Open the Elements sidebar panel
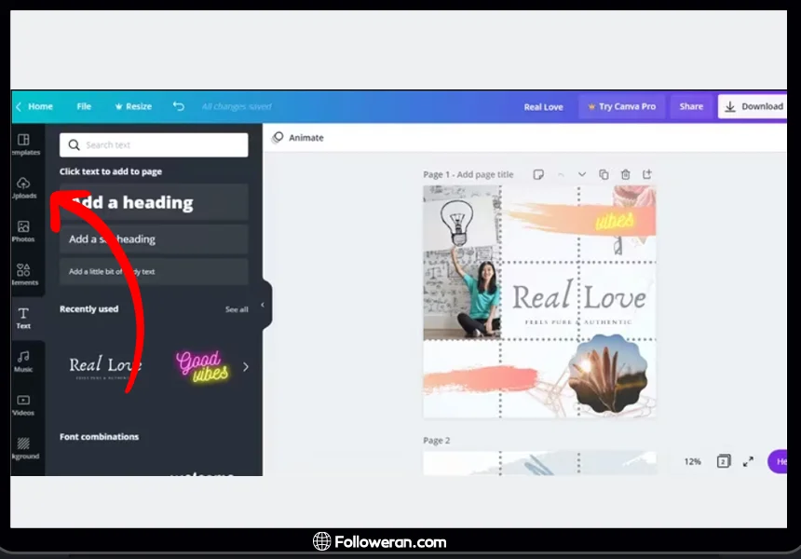Viewport: 801px width, 559px height. click(x=24, y=274)
